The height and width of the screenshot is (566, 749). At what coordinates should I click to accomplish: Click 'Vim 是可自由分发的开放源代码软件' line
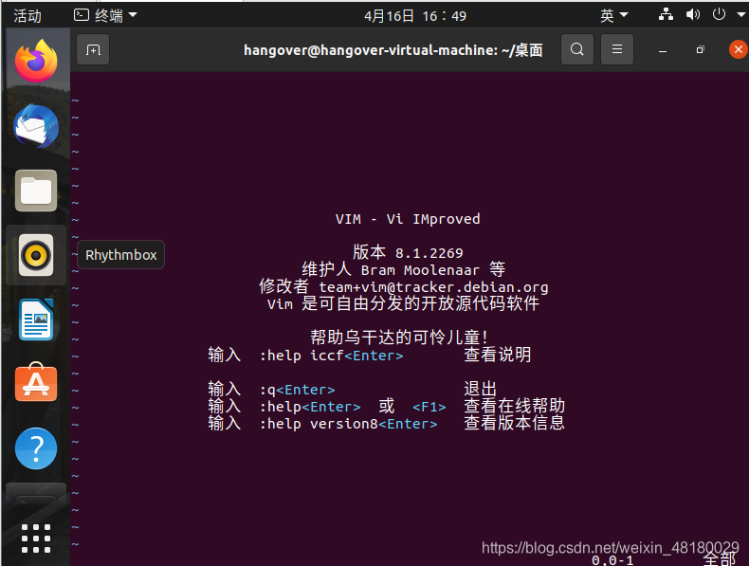(403, 303)
